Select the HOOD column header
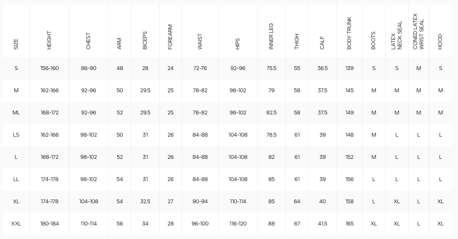Viewport: 458px width, 239px height. pos(440,42)
